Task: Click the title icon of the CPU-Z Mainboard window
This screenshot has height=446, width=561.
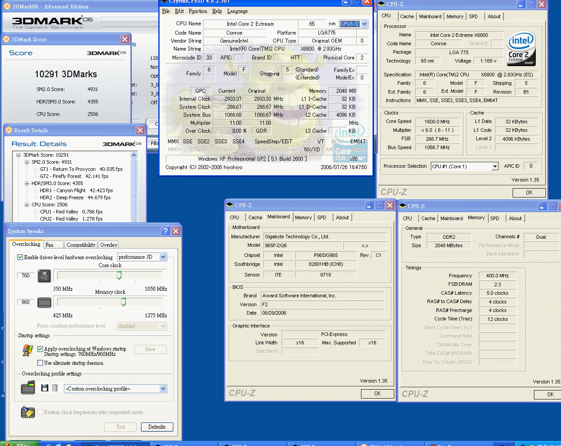Action: tap(230, 205)
